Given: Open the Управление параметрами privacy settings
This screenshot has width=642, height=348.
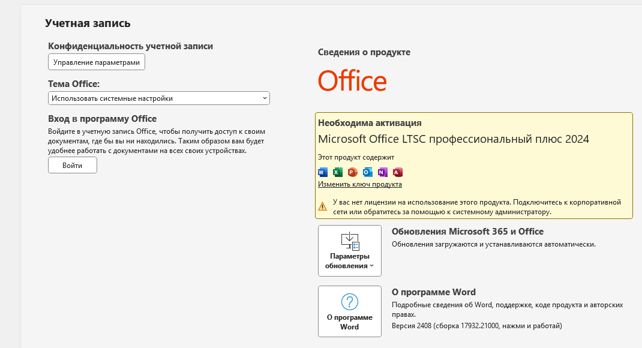Looking at the screenshot, I should [x=97, y=62].
